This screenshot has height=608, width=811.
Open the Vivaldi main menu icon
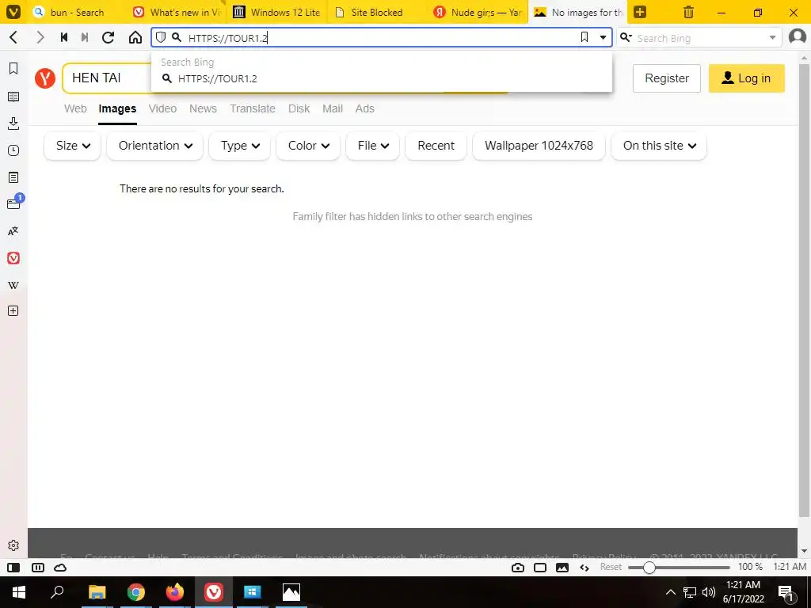13,12
